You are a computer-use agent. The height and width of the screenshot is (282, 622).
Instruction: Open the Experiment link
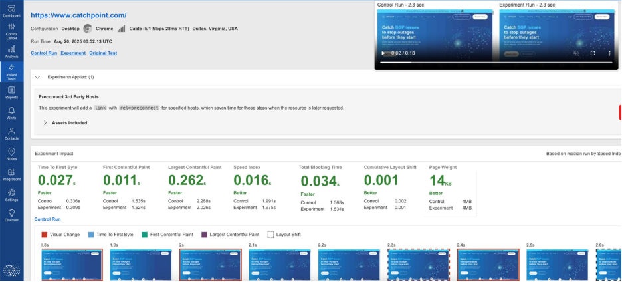pyautogui.click(x=73, y=53)
